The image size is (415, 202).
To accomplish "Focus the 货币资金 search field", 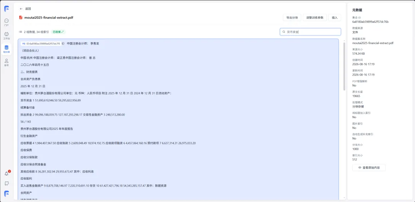I will coord(310,32).
